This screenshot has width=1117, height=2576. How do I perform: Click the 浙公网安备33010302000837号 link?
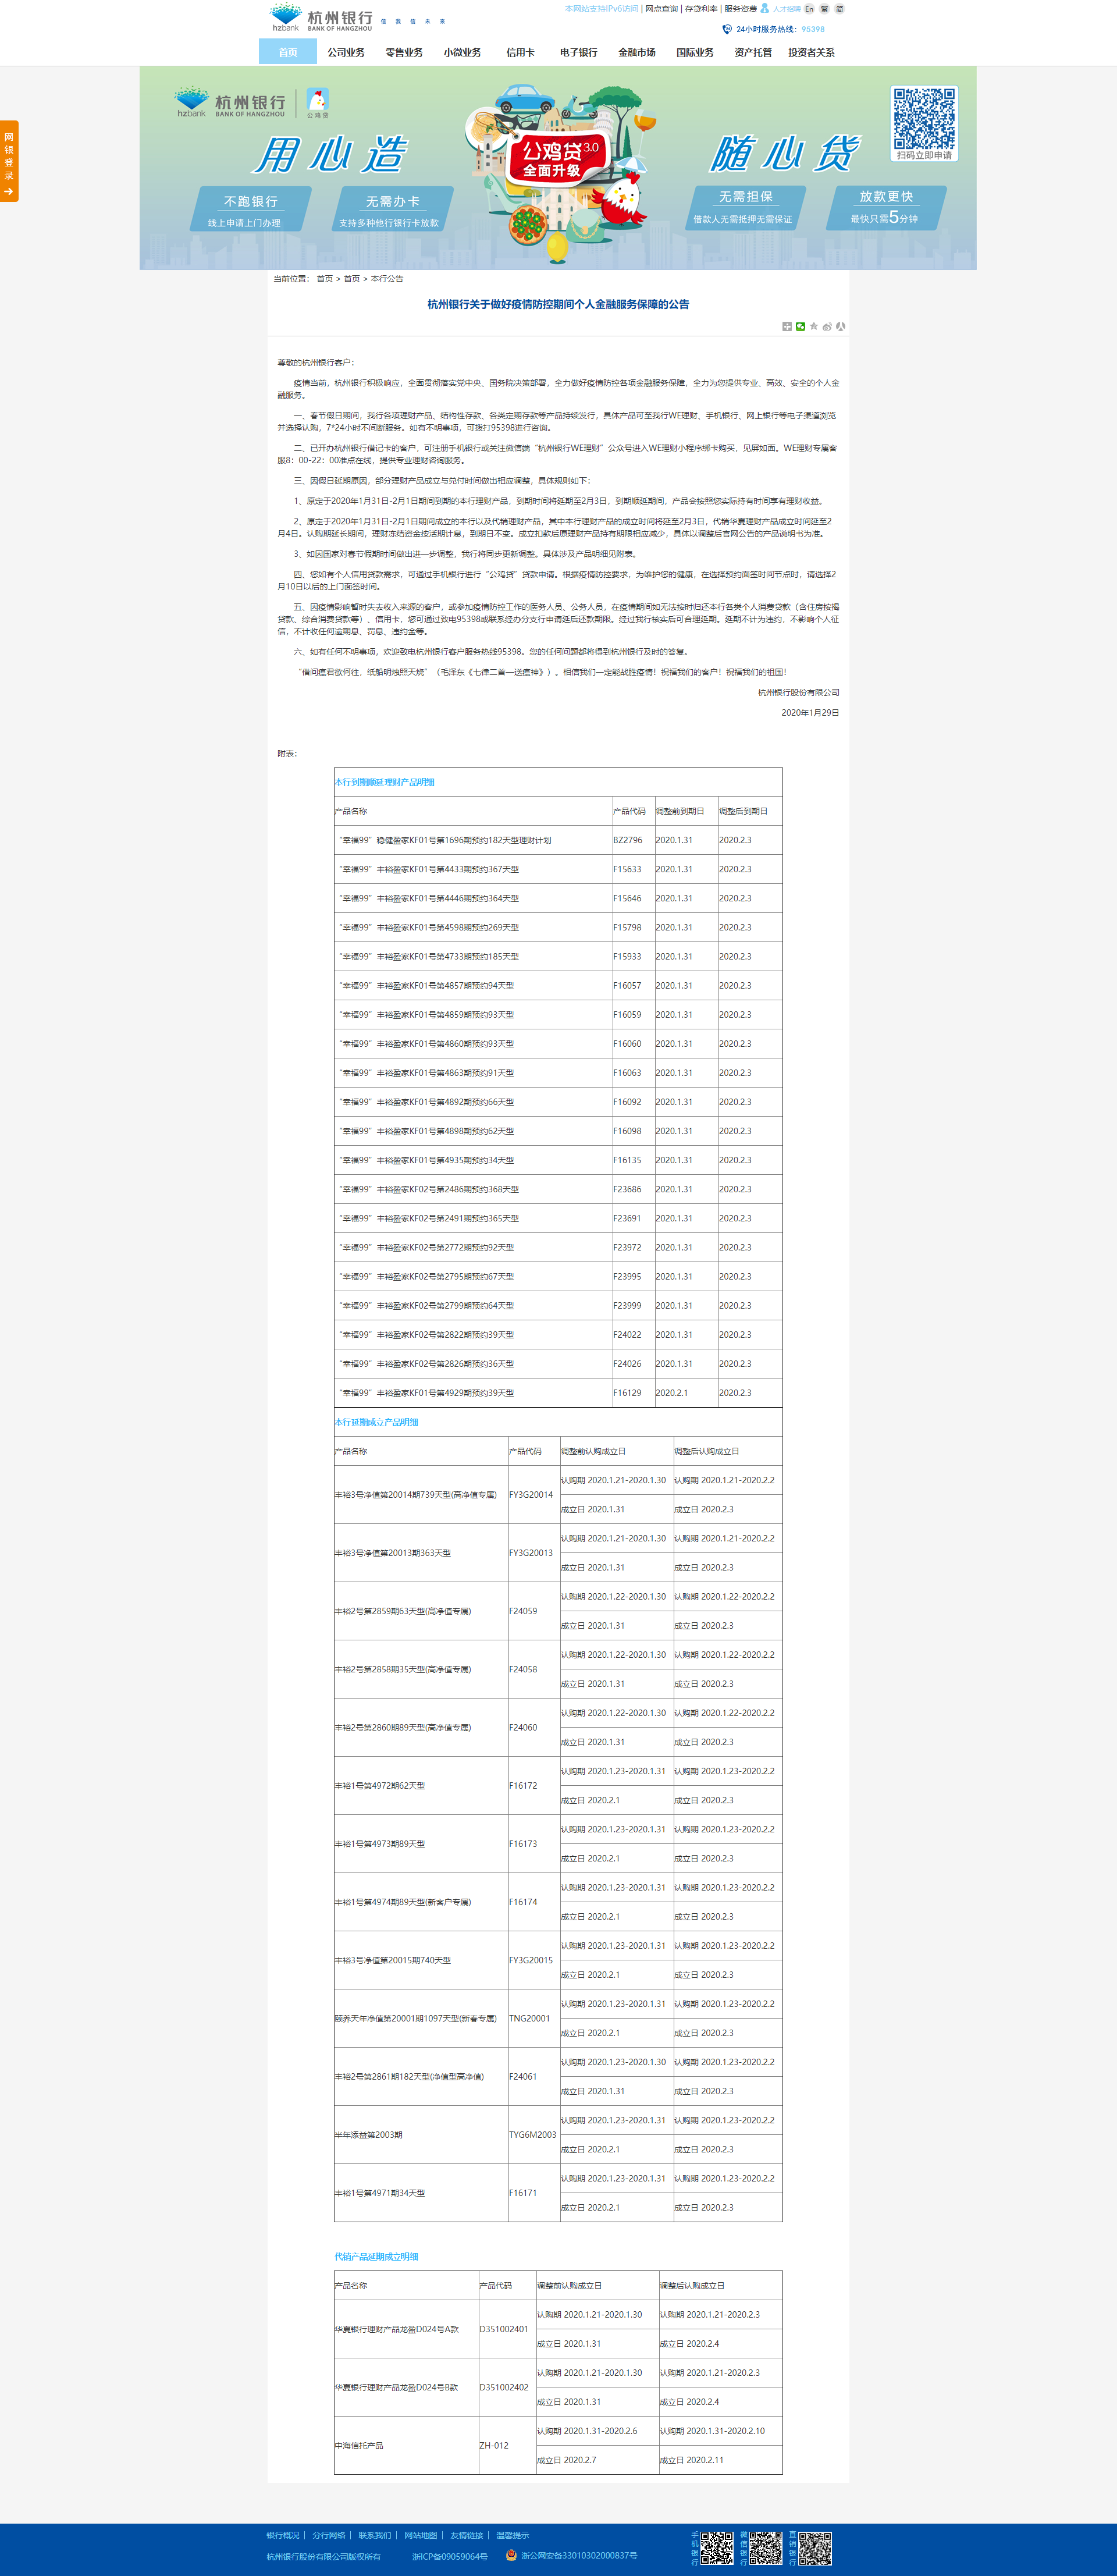click(579, 2555)
